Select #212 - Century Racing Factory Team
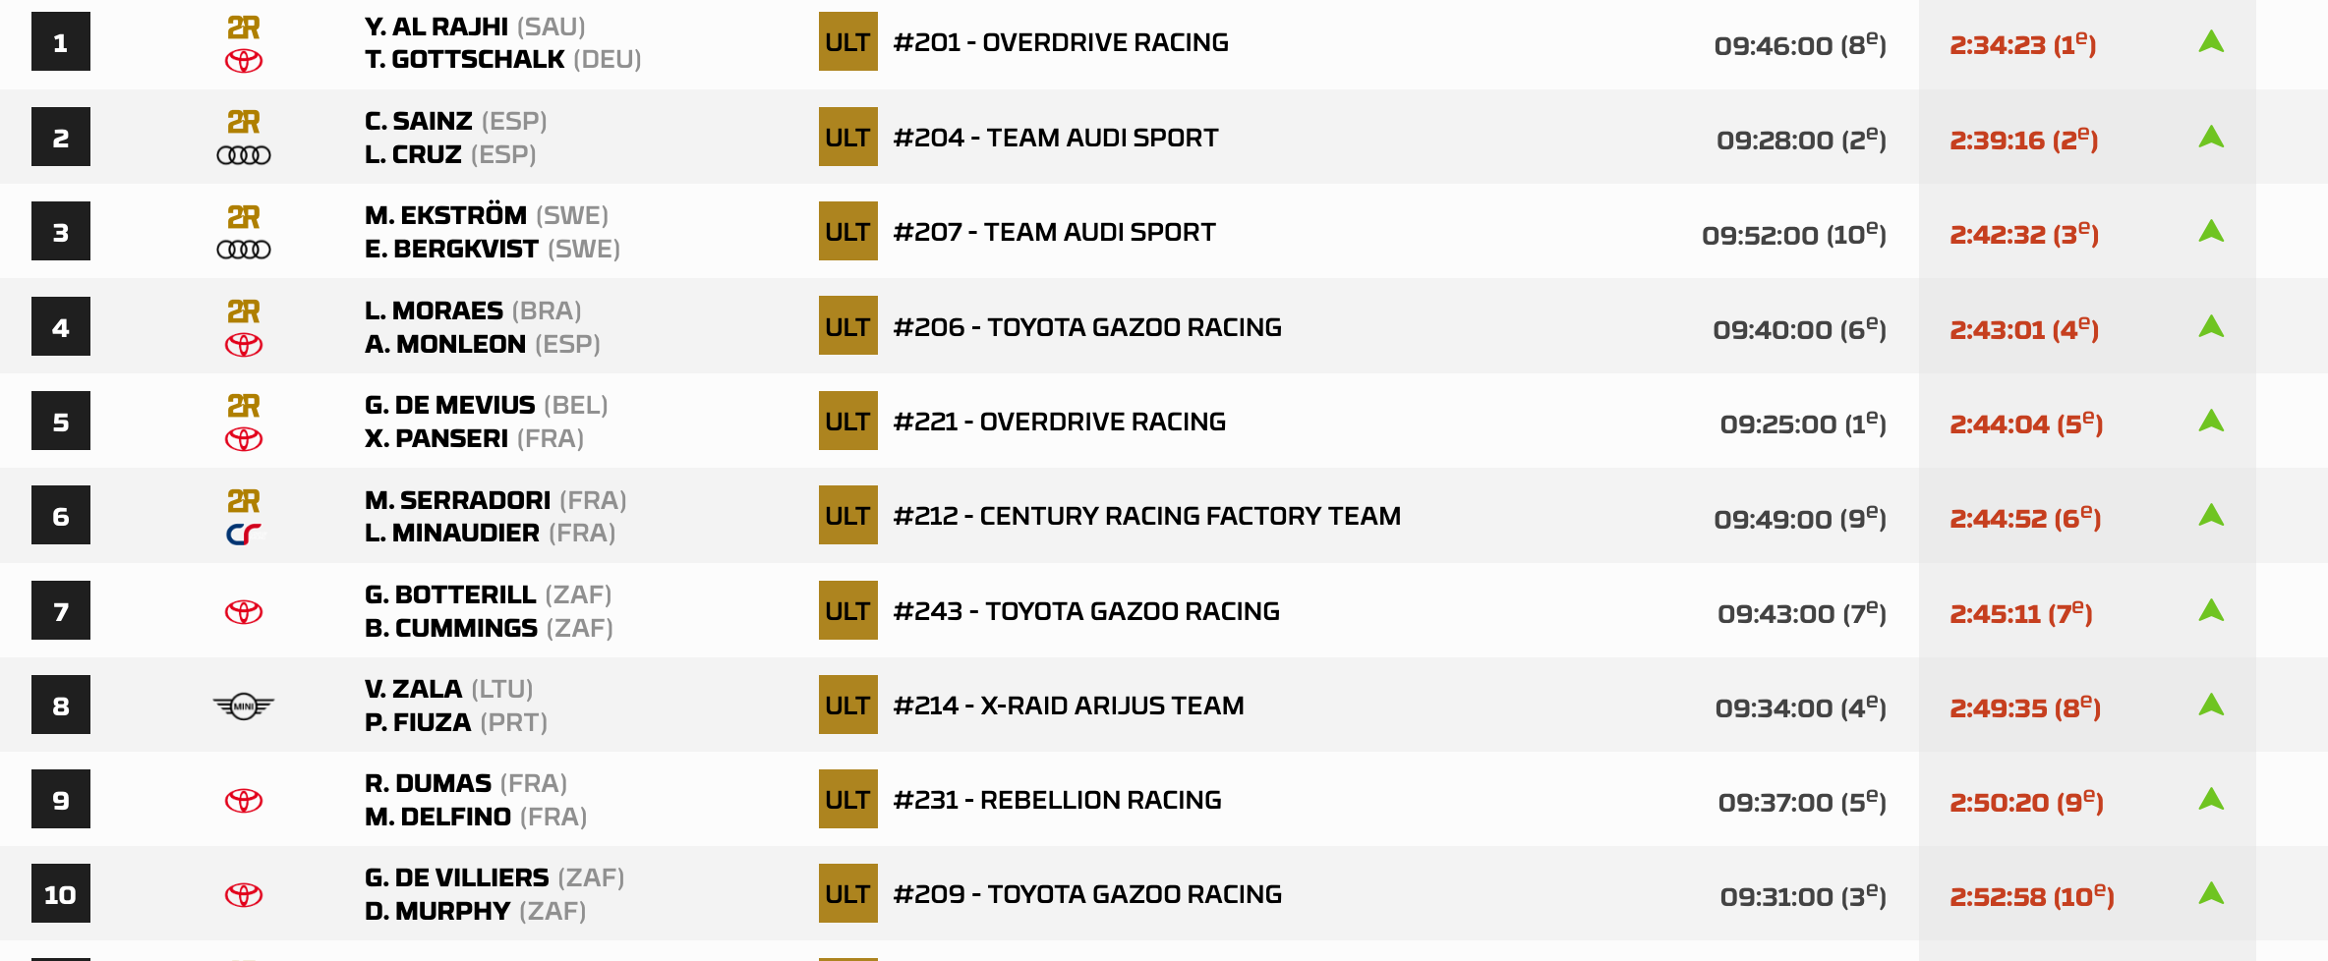2328x961 pixels. [1146, 516]
